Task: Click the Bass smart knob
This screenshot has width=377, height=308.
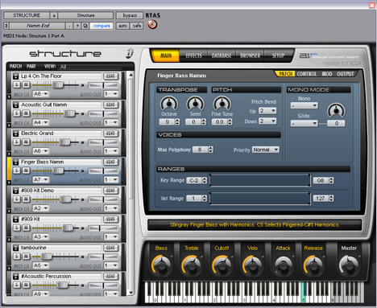Action: (x=161, y=265)
